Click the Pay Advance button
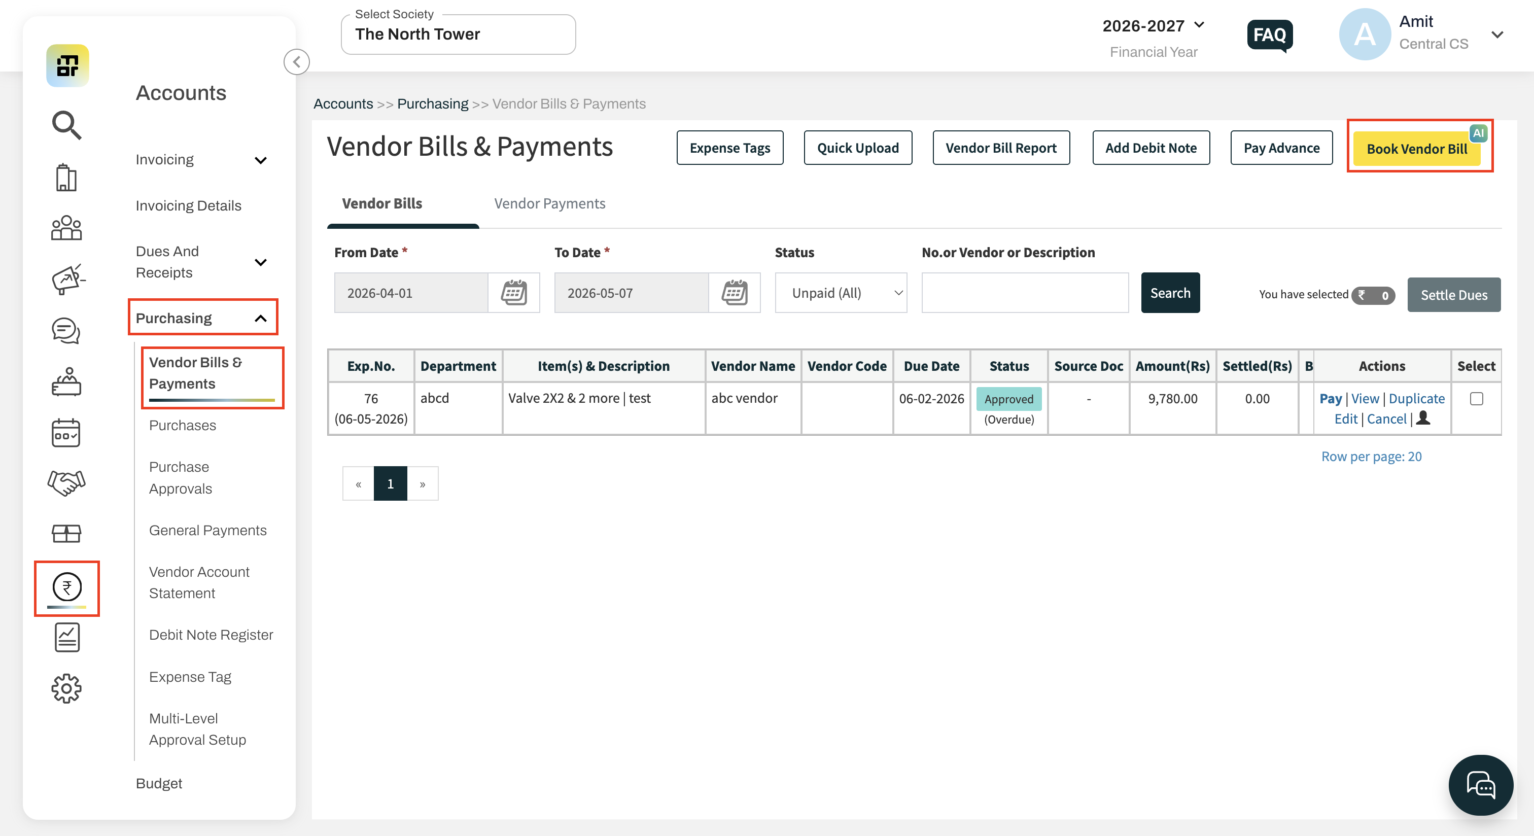 1281,148
